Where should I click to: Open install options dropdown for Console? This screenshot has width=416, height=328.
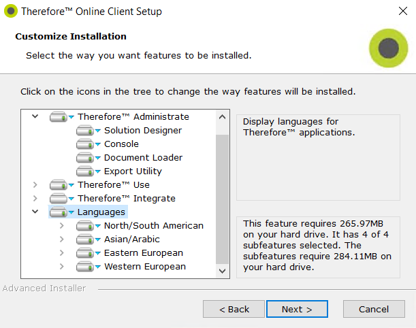pos(98,144)
